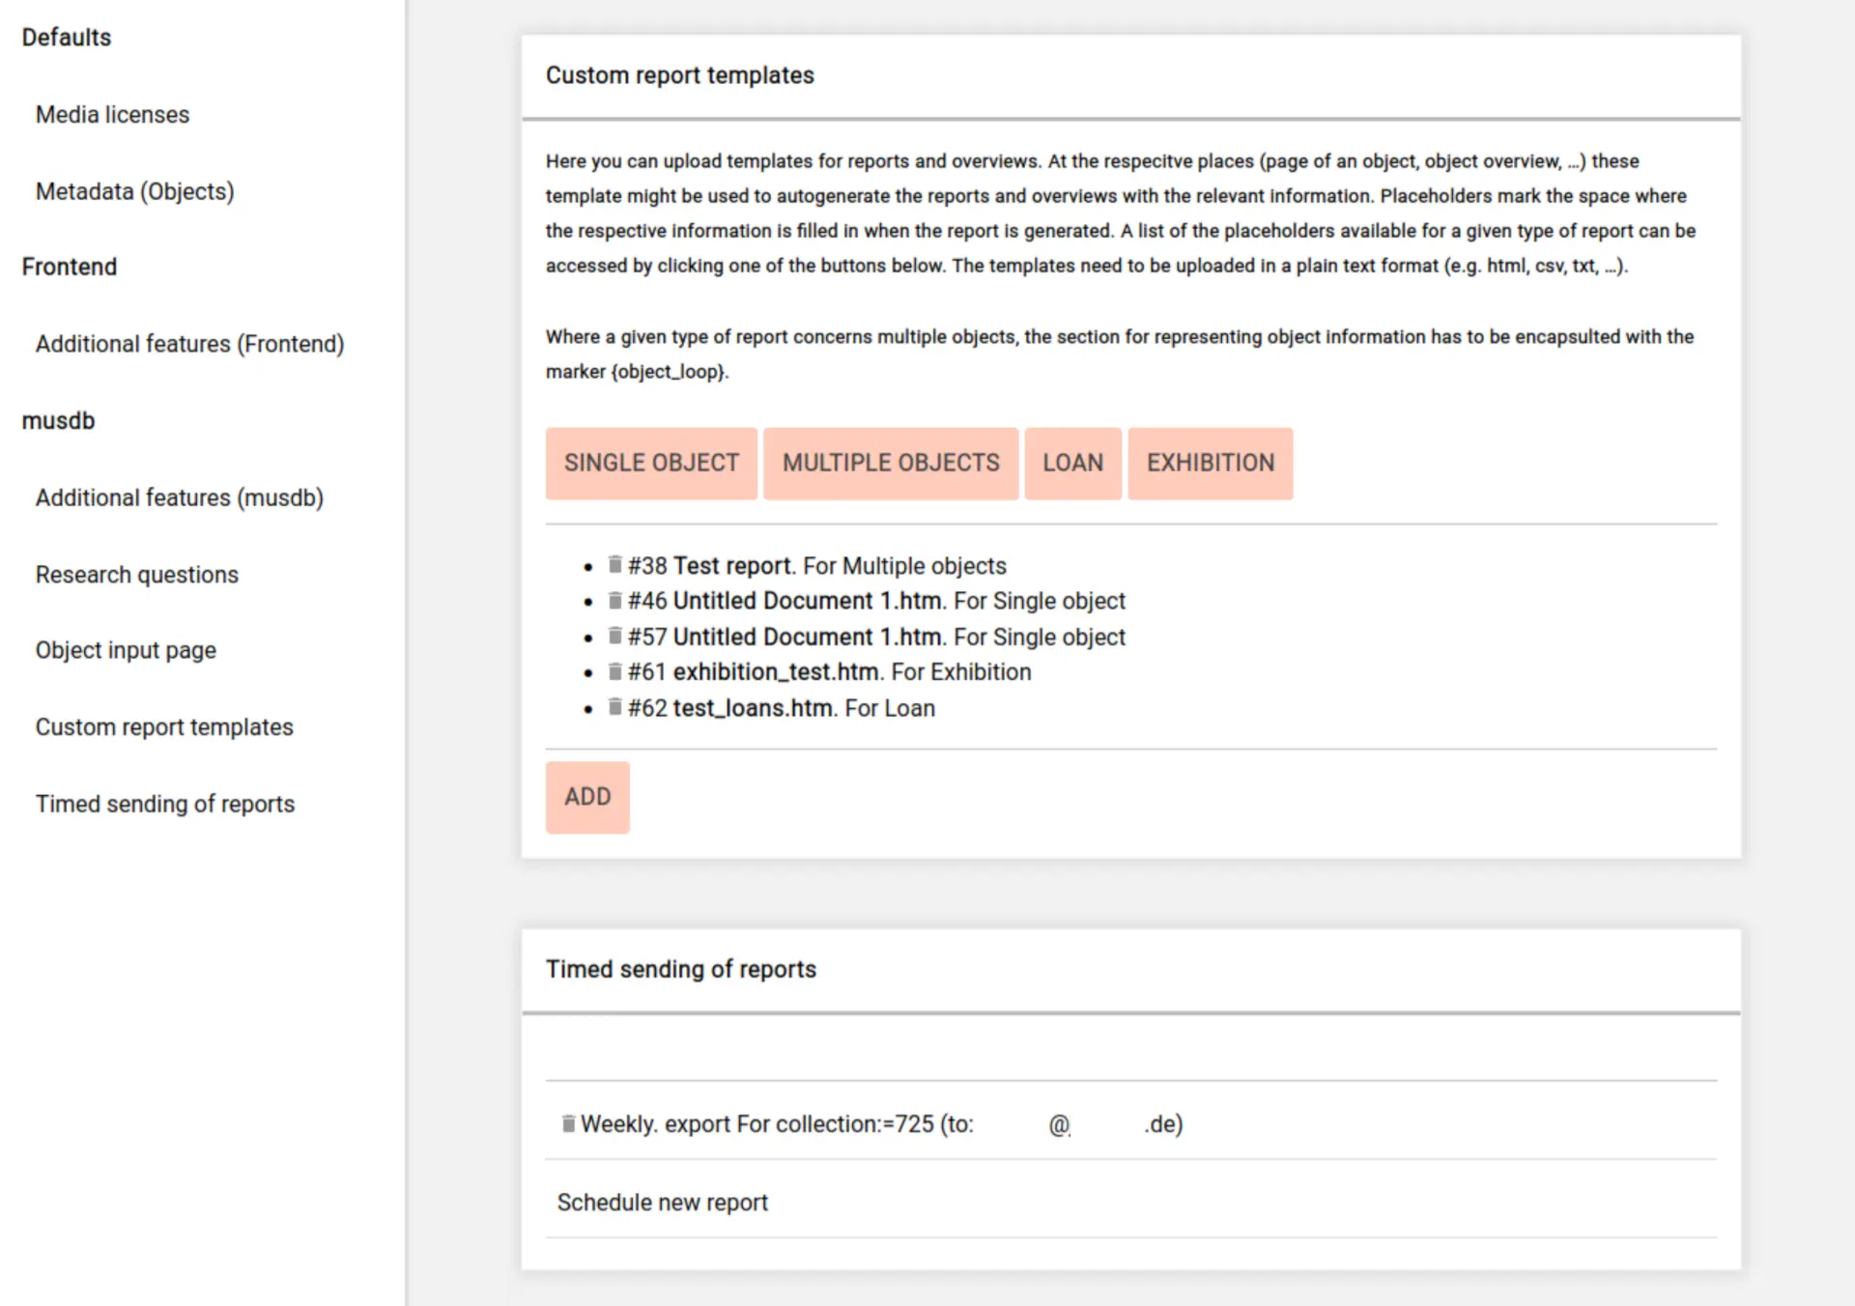
Task: Jump to Custom report templates in sidebar
Action: click(164, 727)
